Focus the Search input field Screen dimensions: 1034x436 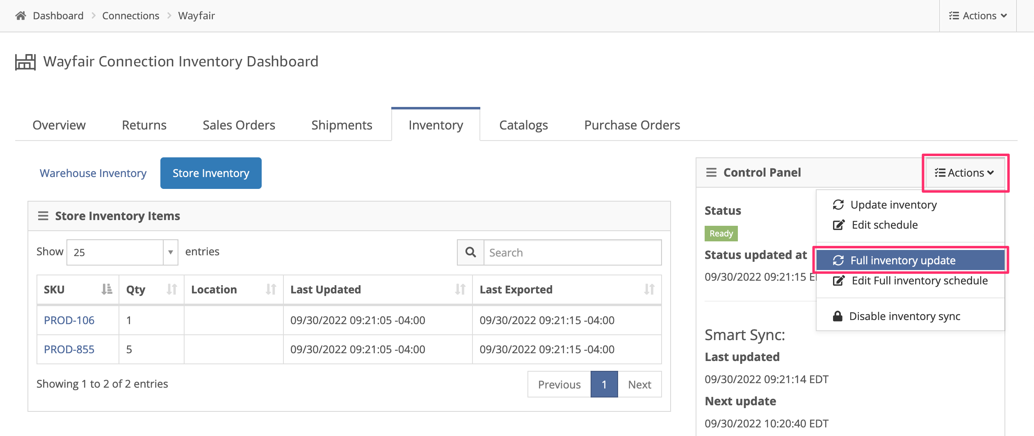572,252
